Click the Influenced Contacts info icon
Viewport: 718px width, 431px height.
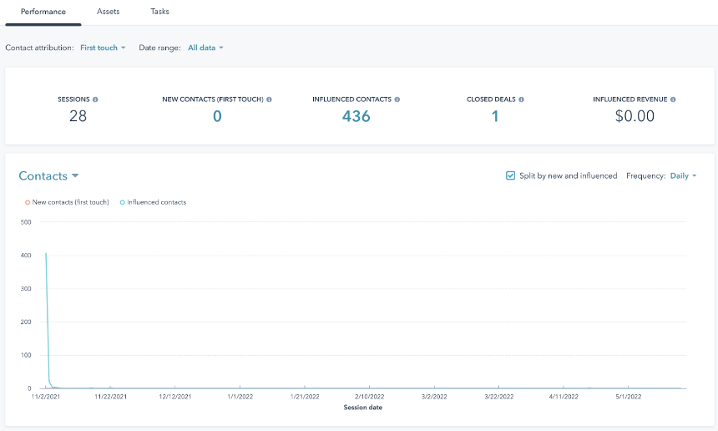tap(397, 99)
